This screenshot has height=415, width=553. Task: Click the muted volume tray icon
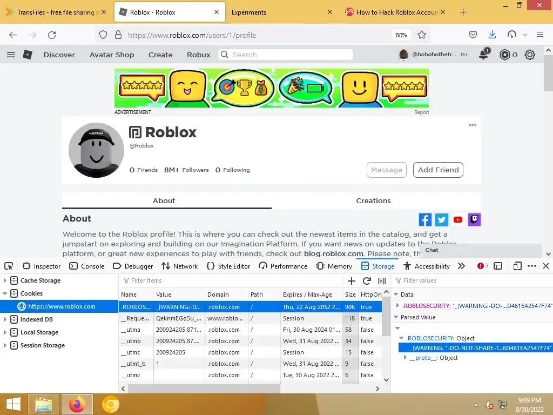tap(488, 405)
